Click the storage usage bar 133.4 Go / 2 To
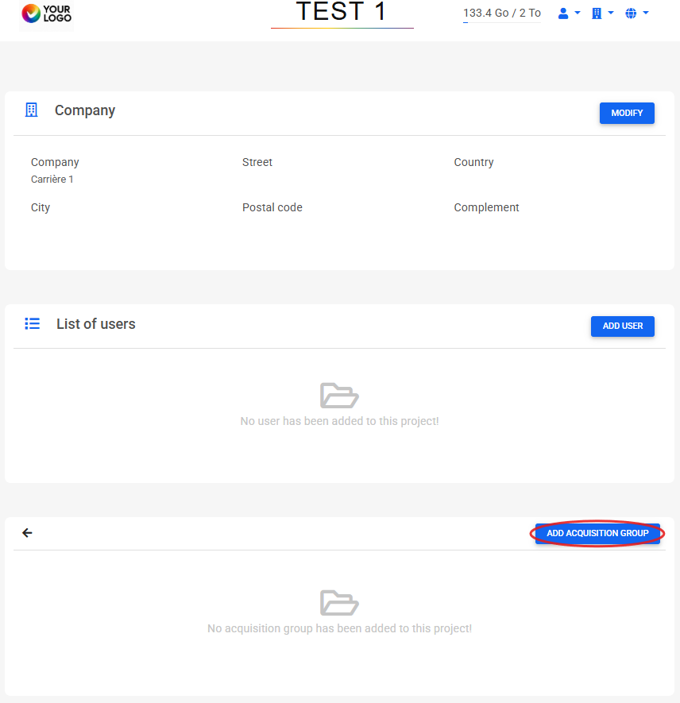The height and width of the screenshot is (703, 680). point(501,14)
